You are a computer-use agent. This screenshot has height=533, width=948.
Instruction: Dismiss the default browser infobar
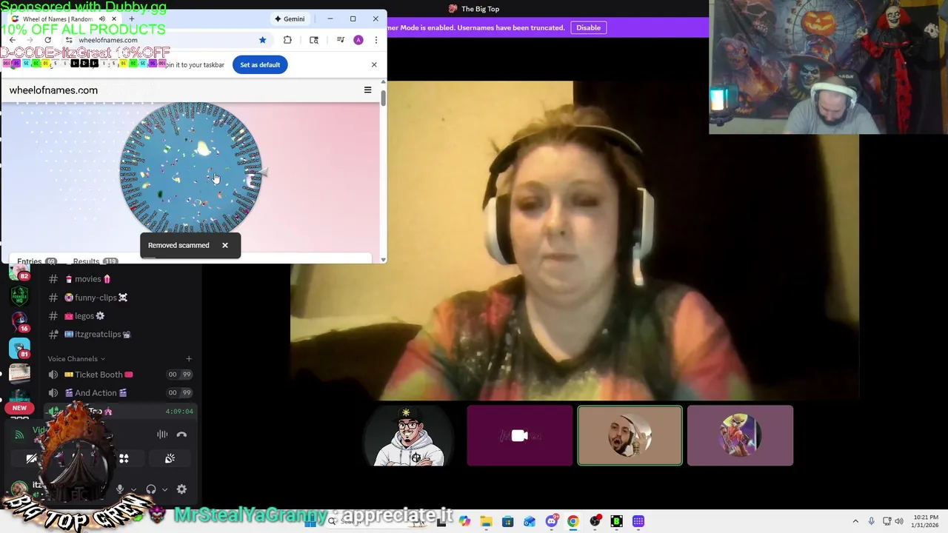coord(374,64)
